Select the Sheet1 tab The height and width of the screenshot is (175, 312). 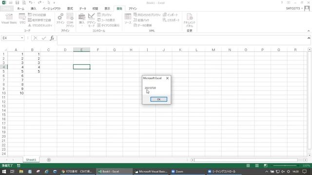(x=31, y=160)
